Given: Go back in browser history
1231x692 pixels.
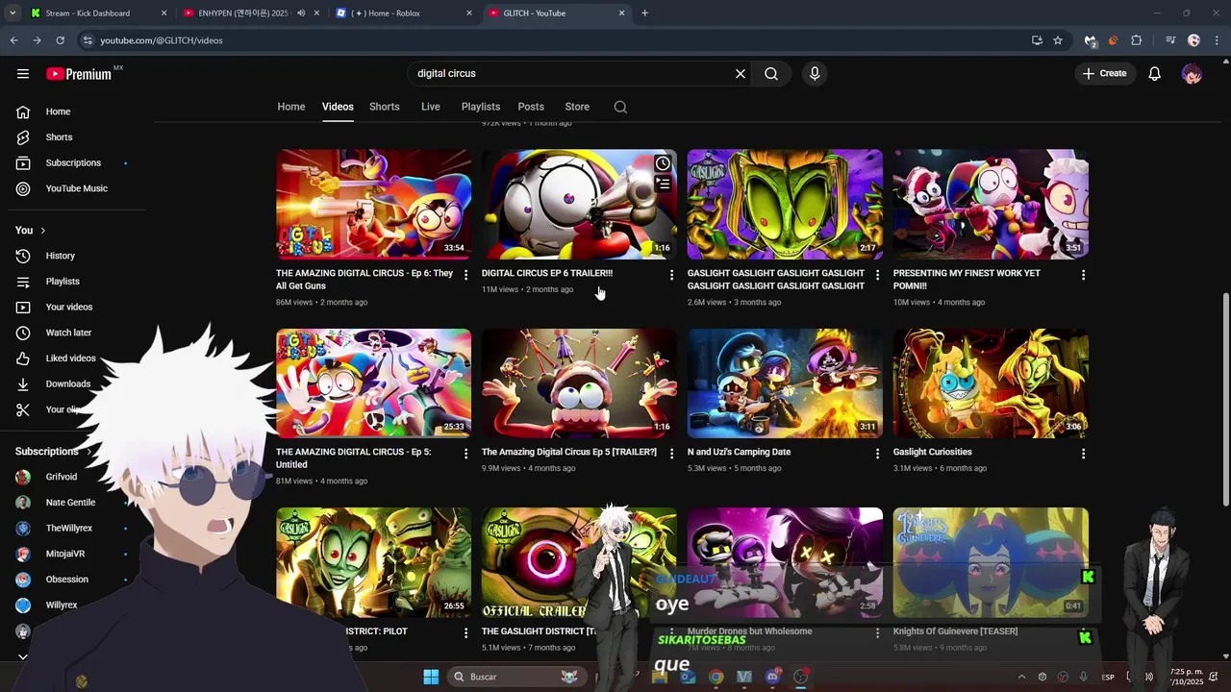Looking at the screenshot, I should click(x=13, y=40).
